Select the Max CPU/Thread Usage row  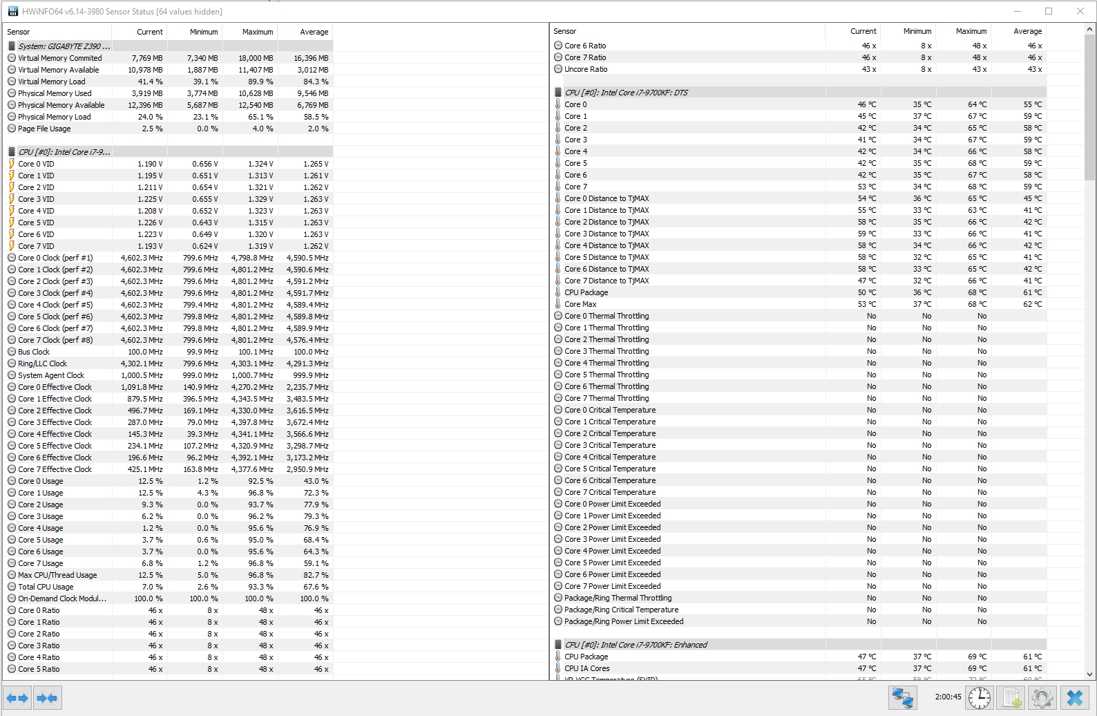(169, 575)
